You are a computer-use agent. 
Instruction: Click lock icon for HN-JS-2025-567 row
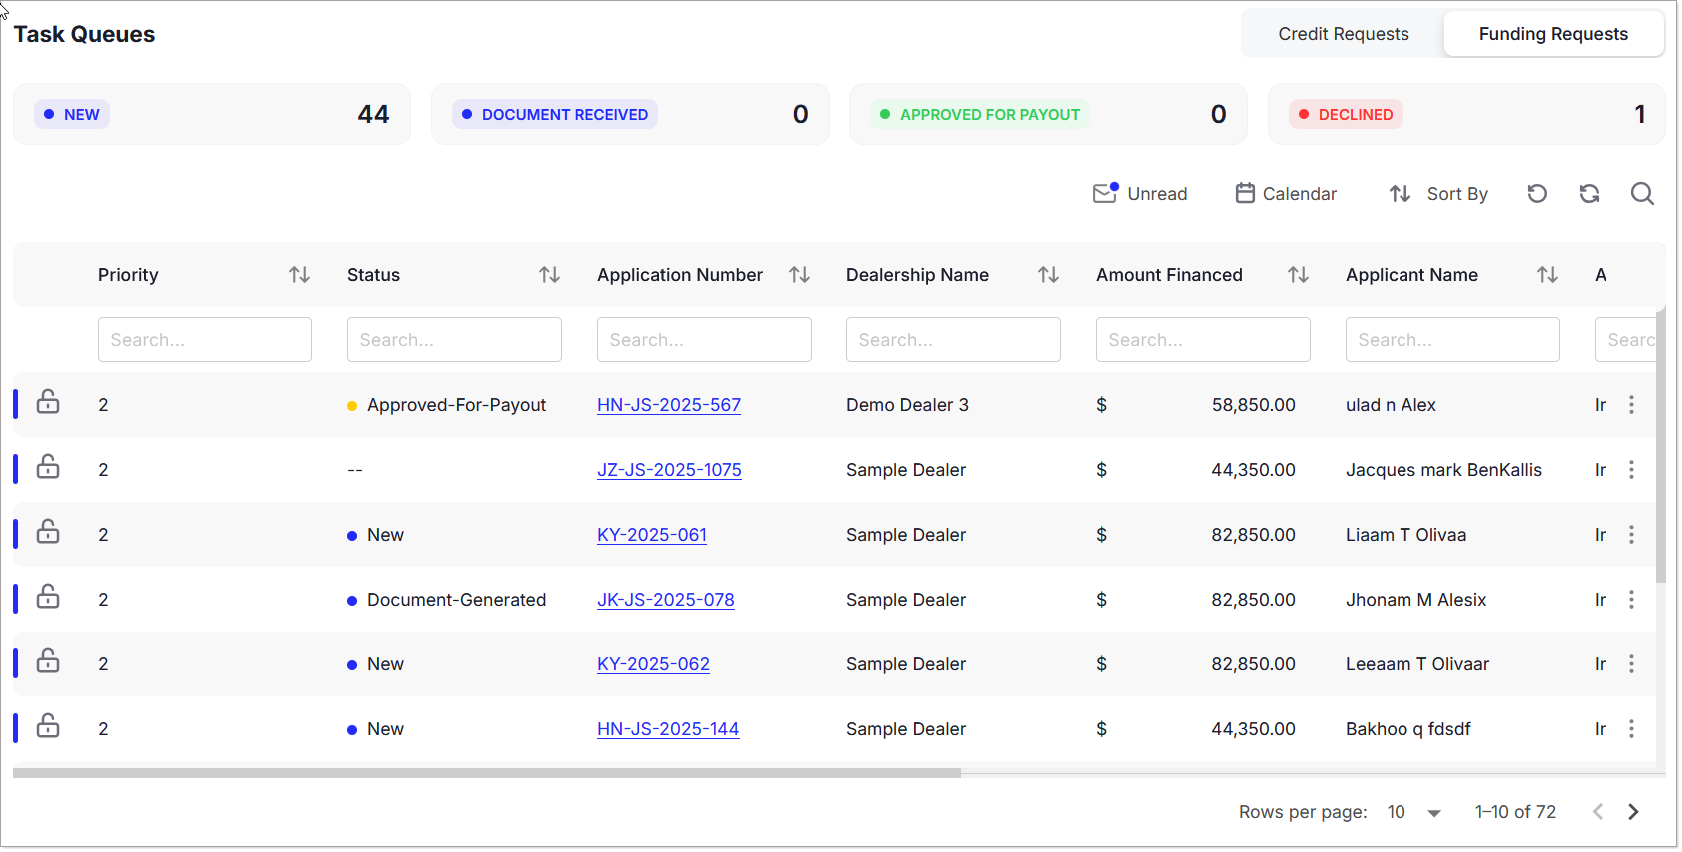point(48,402)
